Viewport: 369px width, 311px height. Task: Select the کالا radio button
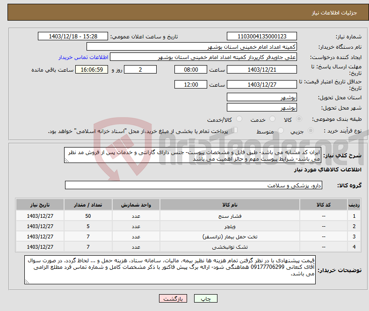(299, 119)
